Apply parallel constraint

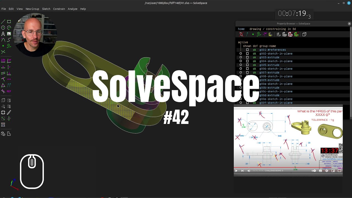tap(3, 73)
